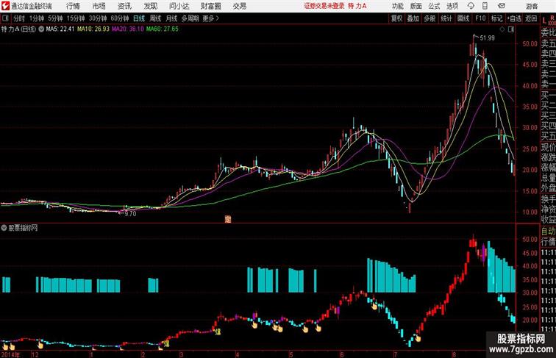Click the MA5: 22.41 indicator value
This screenshot has height=358, width=556.
[60, 29]
